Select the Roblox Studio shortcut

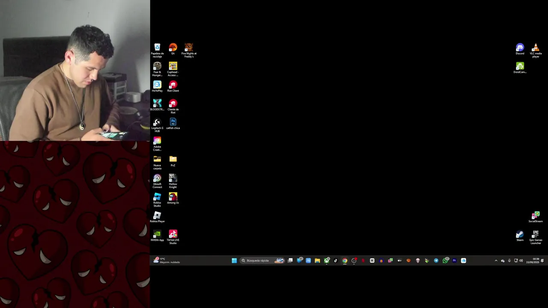coord(157,200)
